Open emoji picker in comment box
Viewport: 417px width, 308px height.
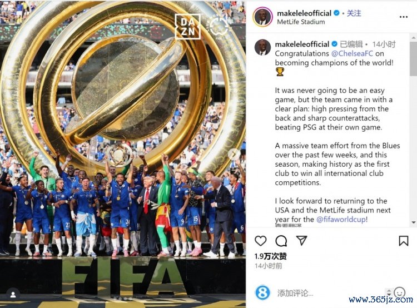pos(399,292)
